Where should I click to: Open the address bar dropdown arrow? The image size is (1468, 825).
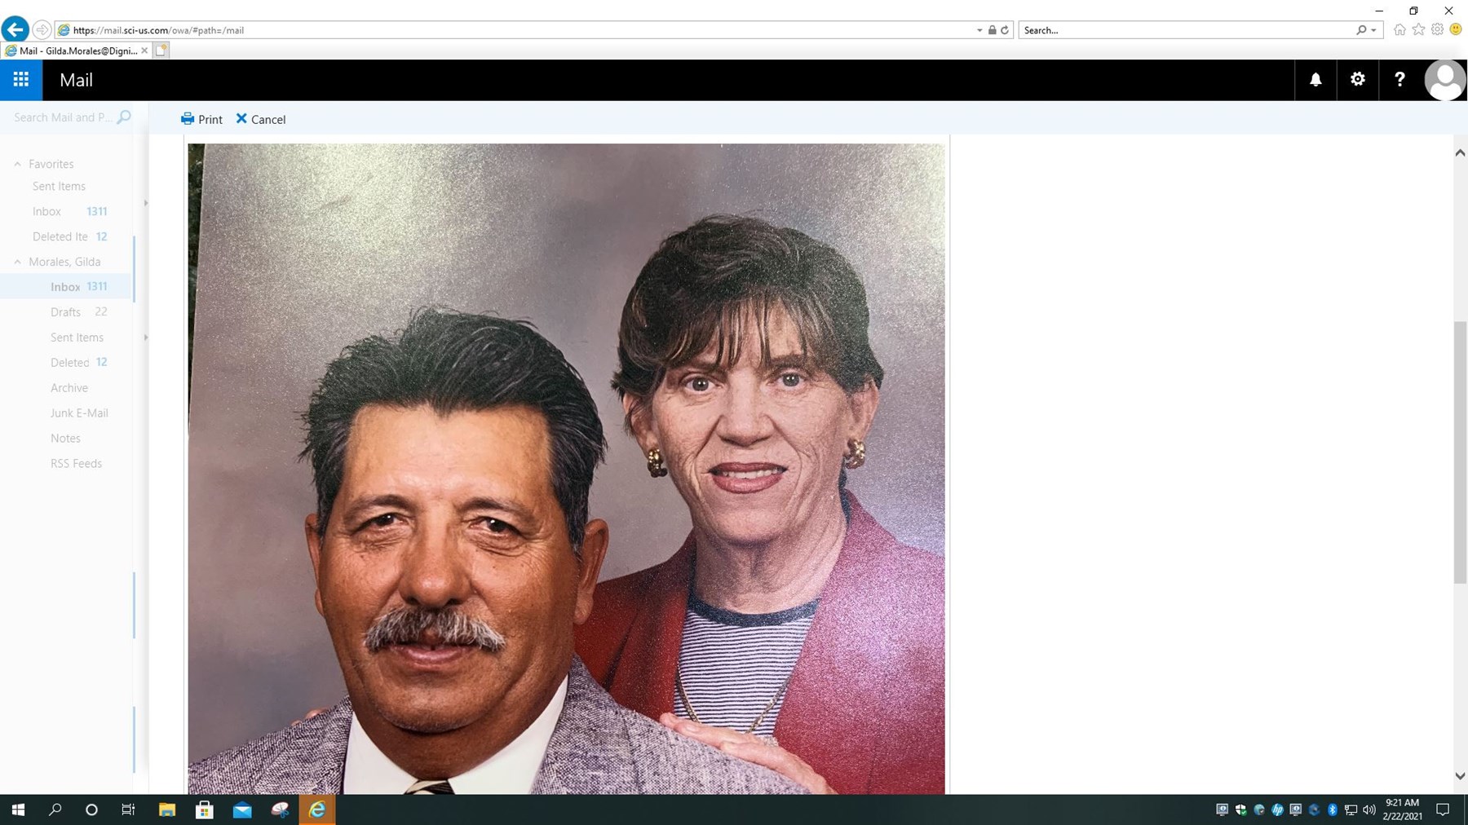pyautogui.click(x=979, y=29)
